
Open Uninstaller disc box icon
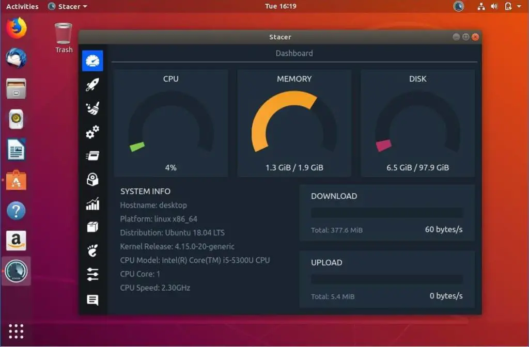(92, 179)
